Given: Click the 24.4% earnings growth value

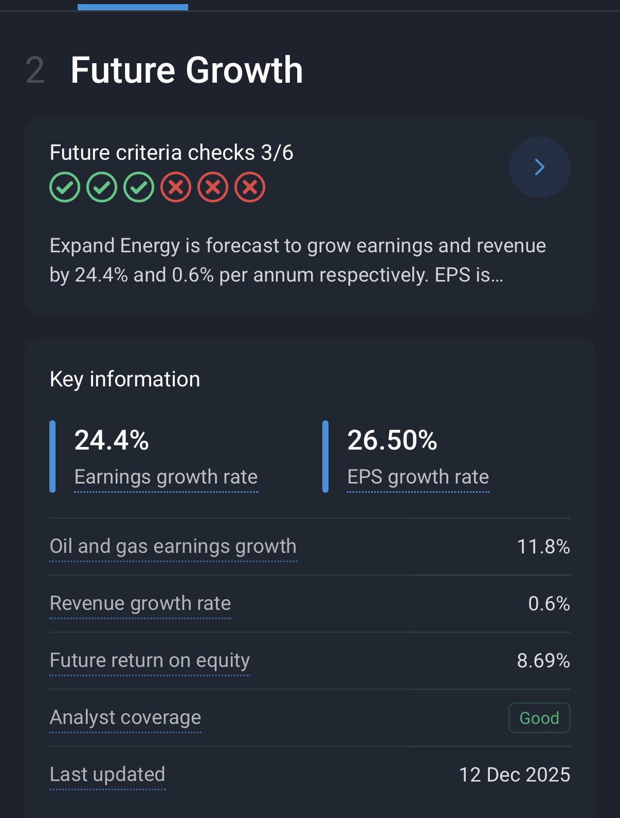Looking at the screenshot, I should [x=112, y=440].
